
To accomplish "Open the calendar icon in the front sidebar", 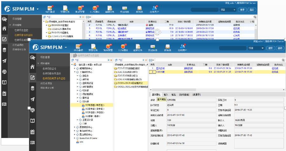I will tap(32, 132).
